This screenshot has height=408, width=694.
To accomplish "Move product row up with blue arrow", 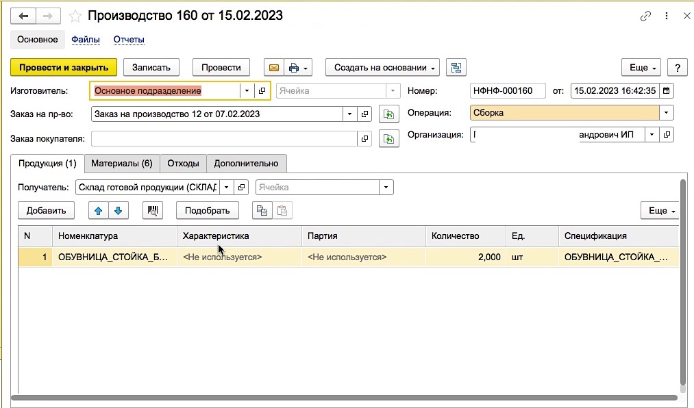I will tap(98, 210).
